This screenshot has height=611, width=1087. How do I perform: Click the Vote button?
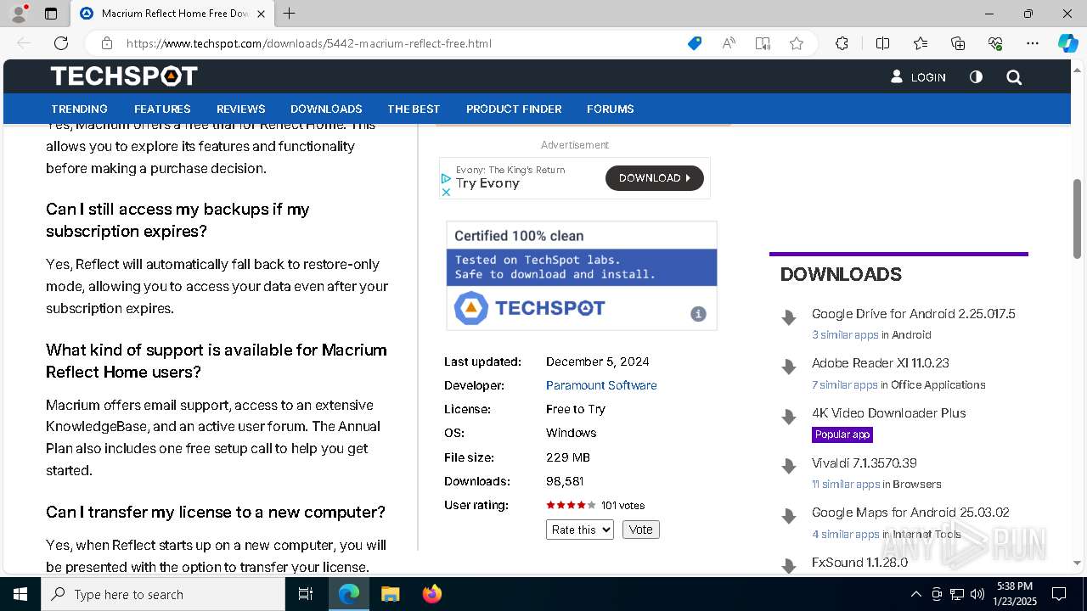coord(640,530)
